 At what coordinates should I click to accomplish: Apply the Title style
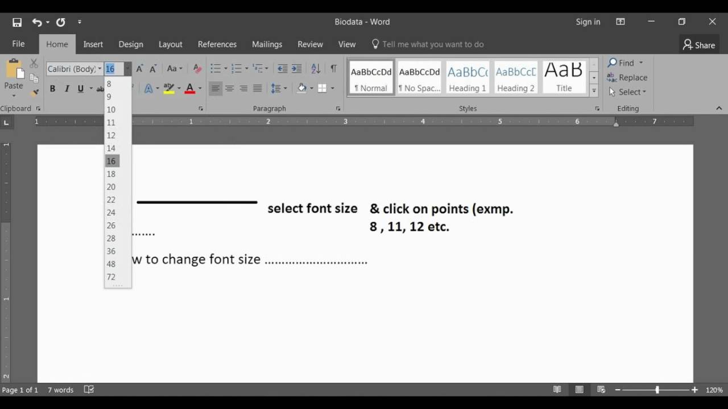coord(564,77)
